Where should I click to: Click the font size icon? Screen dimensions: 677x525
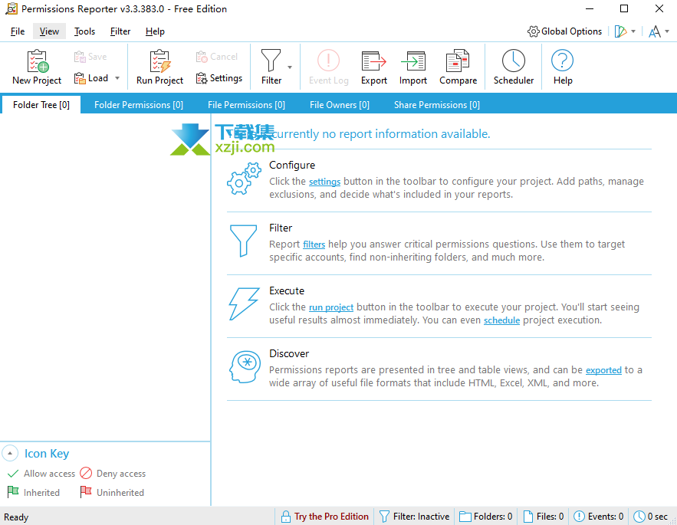coord(655,31)
